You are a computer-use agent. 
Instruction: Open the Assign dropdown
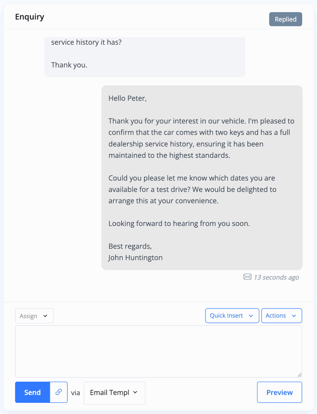pyautogui.click(x=34, y=316)
